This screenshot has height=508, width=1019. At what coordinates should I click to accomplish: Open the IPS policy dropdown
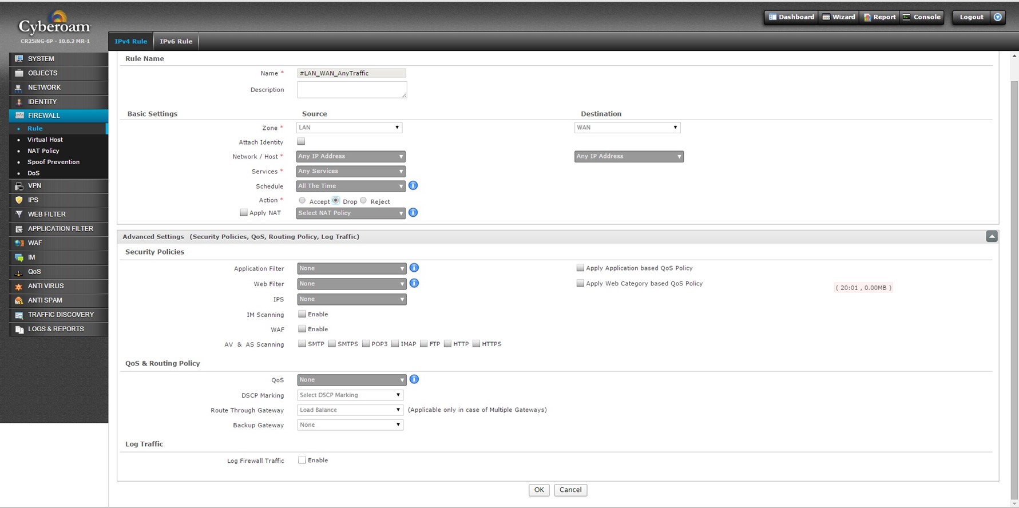(x=352, y=299)
